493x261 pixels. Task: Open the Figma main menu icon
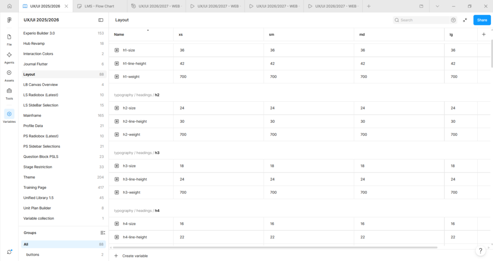point(9,20)
